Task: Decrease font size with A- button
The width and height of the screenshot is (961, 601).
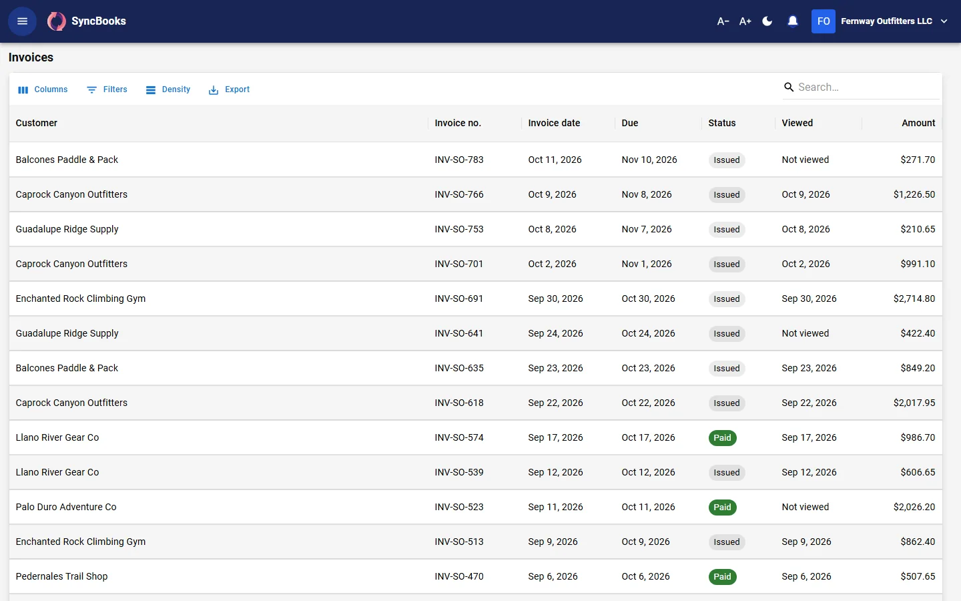Action: (x=723, y=21)
